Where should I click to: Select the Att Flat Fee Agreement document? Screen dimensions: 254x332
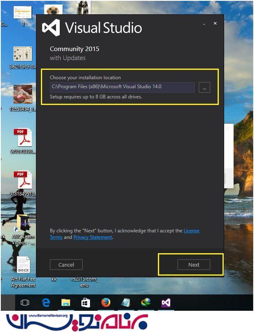pyautogui.click(x=23, y=272)
